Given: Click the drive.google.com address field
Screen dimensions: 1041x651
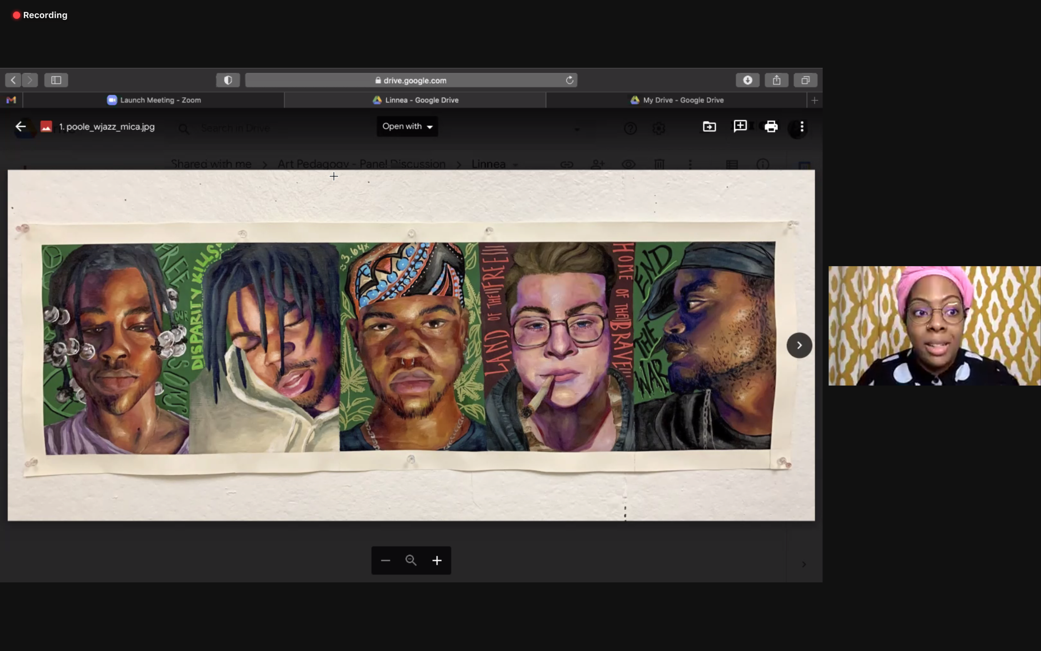Looking at the screenshot, I should (x=411, y=80).
